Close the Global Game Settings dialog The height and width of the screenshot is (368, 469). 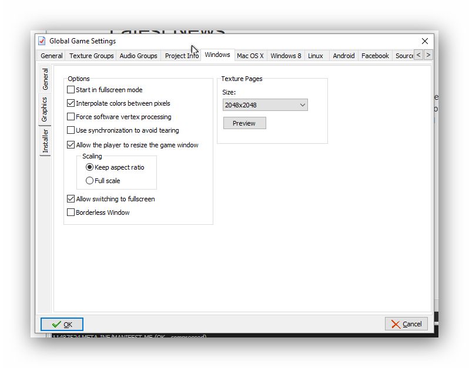coord(425,41)
